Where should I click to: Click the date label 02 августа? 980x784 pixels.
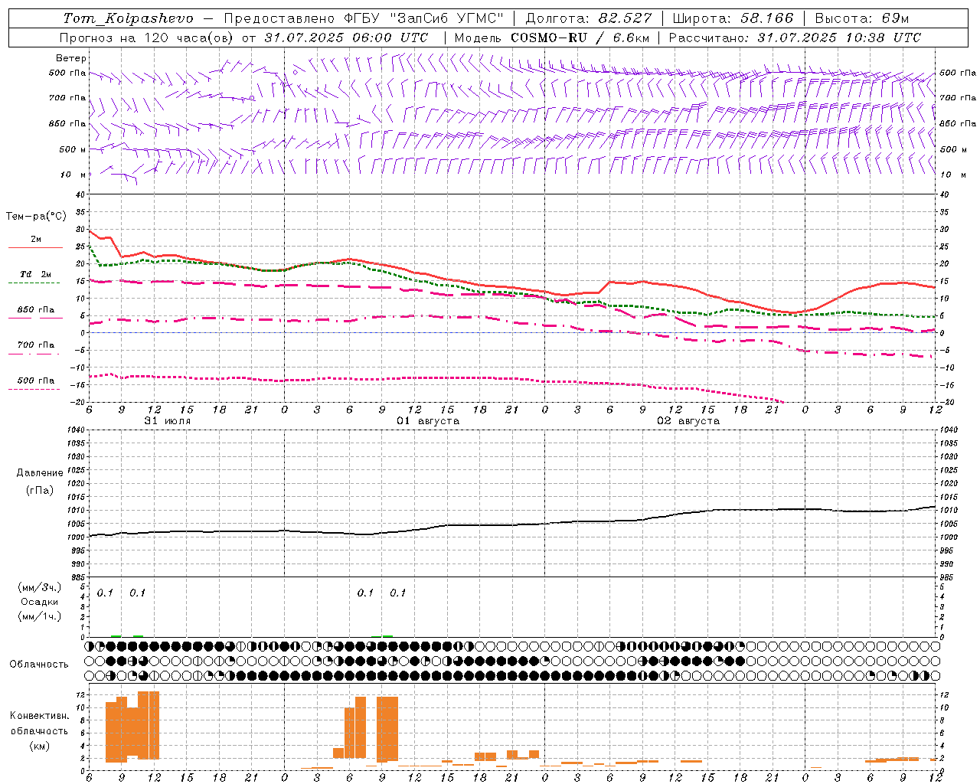688,421
